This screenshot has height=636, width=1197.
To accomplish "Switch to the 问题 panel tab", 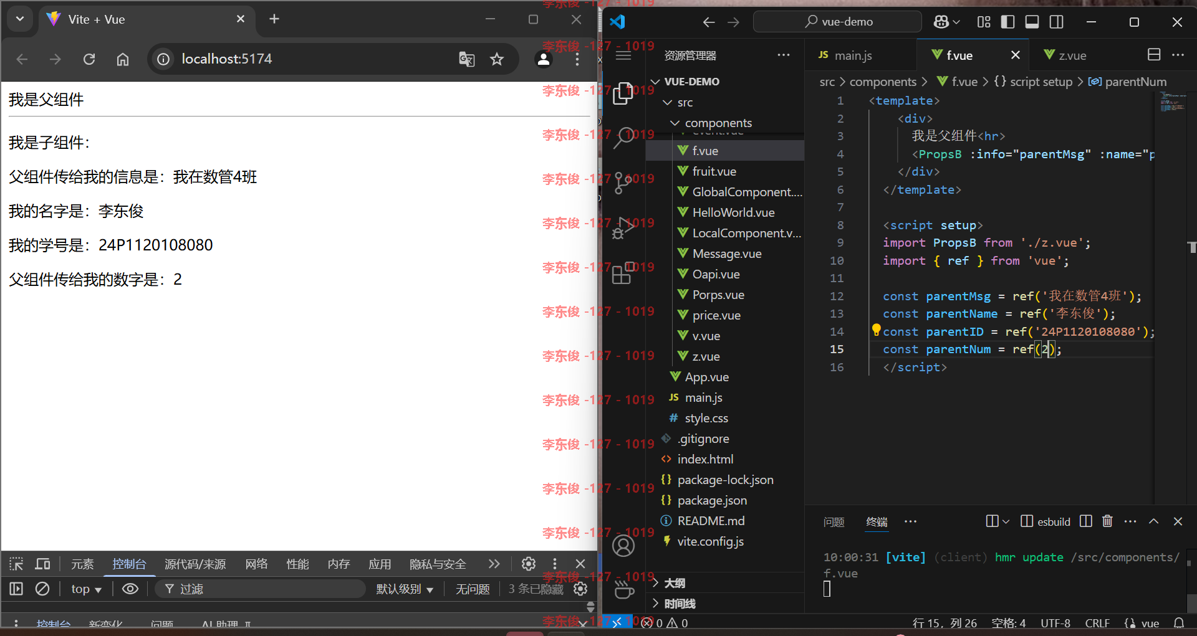I will [834, 522].
